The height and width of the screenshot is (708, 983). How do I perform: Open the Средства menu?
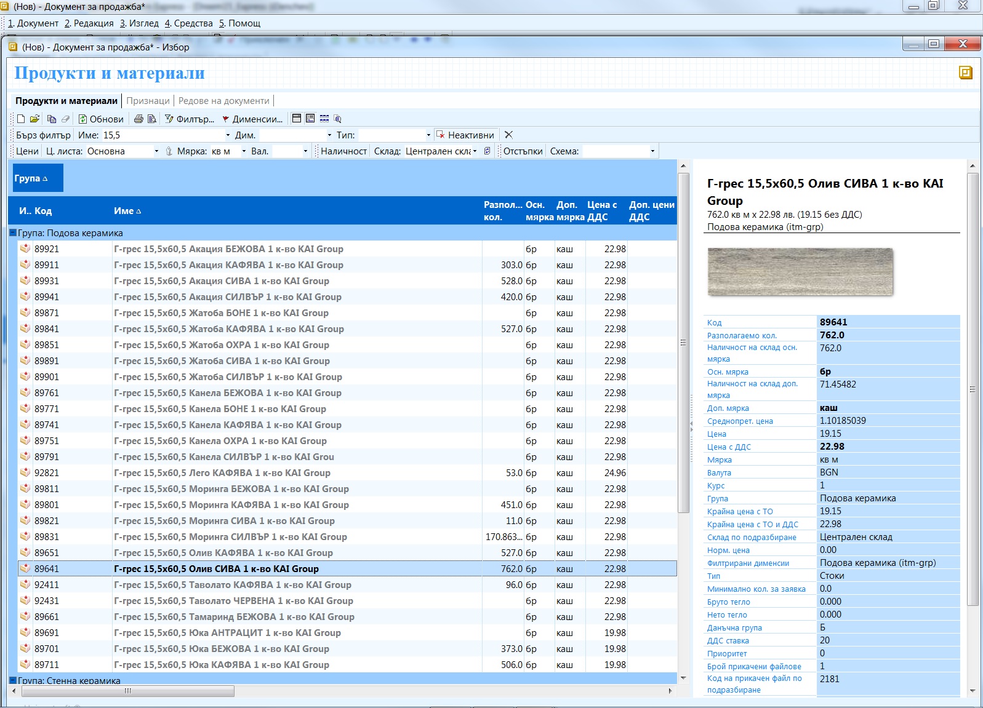[x=188, y=23]
